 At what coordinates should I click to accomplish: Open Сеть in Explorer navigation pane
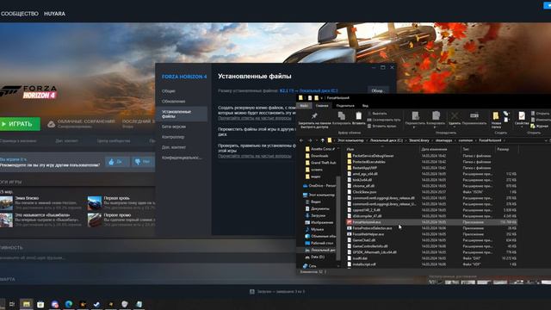pos(312,266)
